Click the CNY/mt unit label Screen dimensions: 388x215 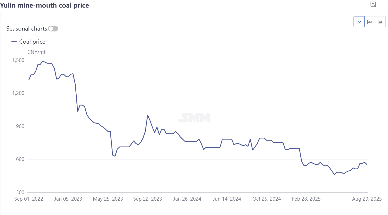tap(36, 52)
